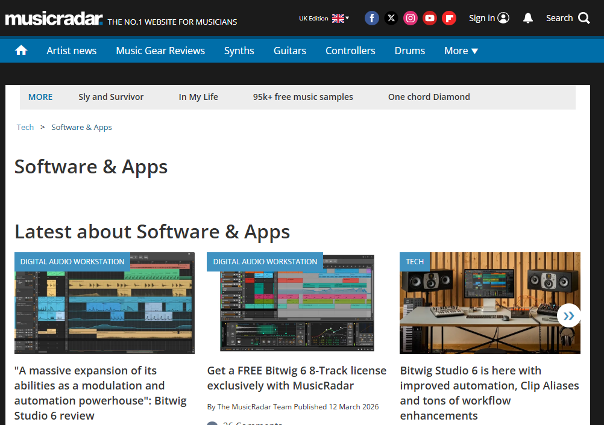The image size is (604, 425).
Task: Open the Instagram social icon
Action: (x=411, y=18)
